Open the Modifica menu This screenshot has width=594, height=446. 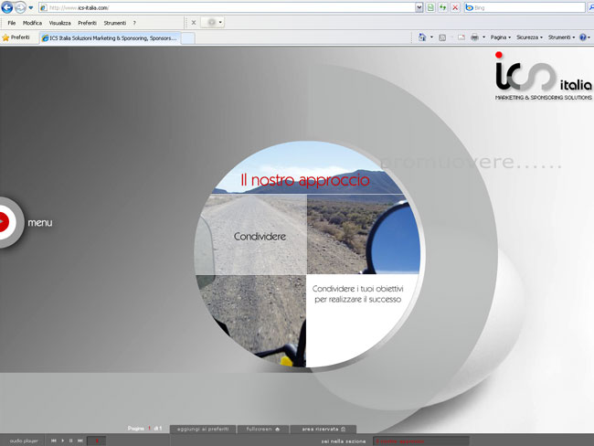pyautogui.click(x=32, y=23)
